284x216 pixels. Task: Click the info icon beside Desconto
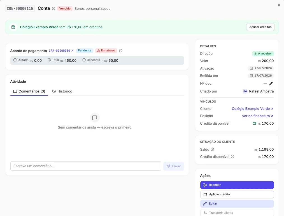coord(84,60)
